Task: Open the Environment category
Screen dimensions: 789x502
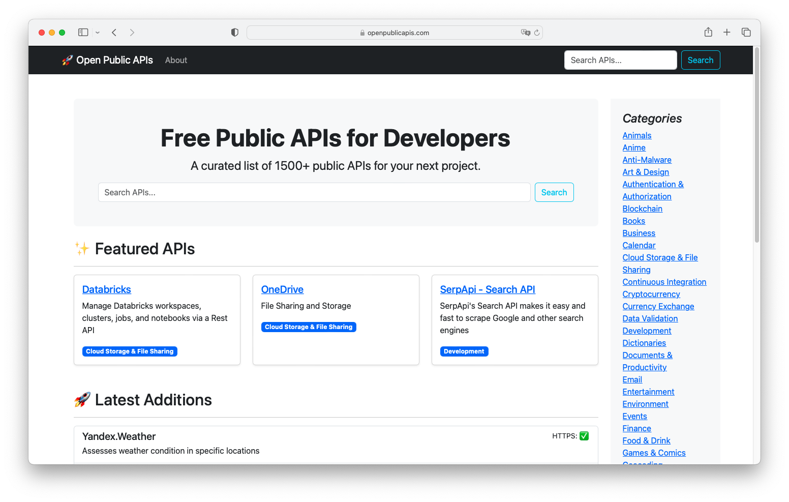Action: [645, 404]
